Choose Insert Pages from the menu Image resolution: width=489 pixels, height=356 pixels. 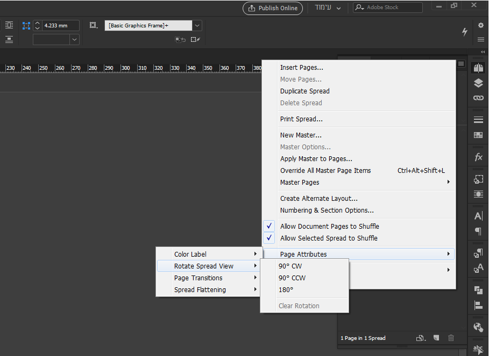pos(359,68)
